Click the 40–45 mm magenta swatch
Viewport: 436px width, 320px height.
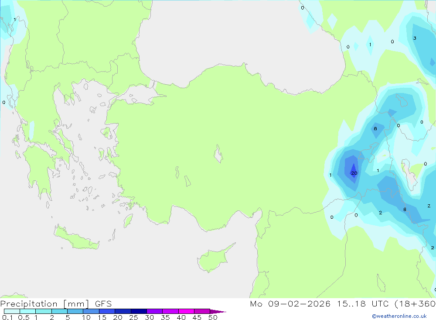pos(186,311)
